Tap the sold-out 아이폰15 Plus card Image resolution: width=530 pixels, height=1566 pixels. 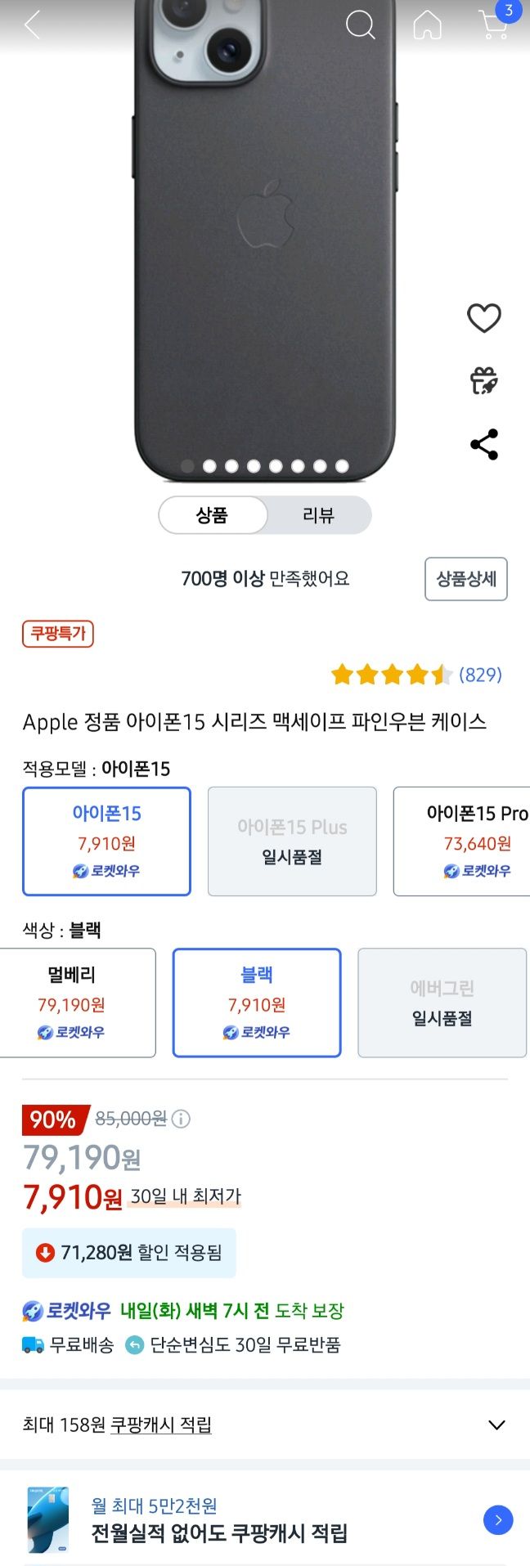292,841
